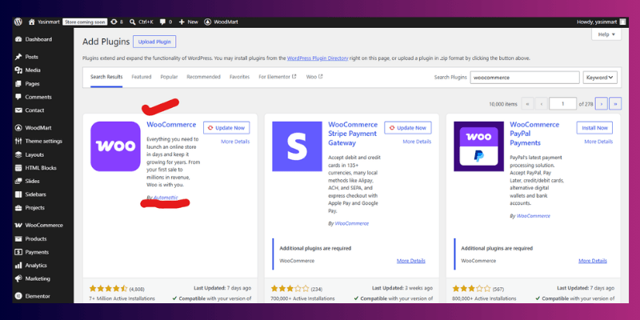
Task: Open Marketing in the sidebar
Action: point(38,278)
